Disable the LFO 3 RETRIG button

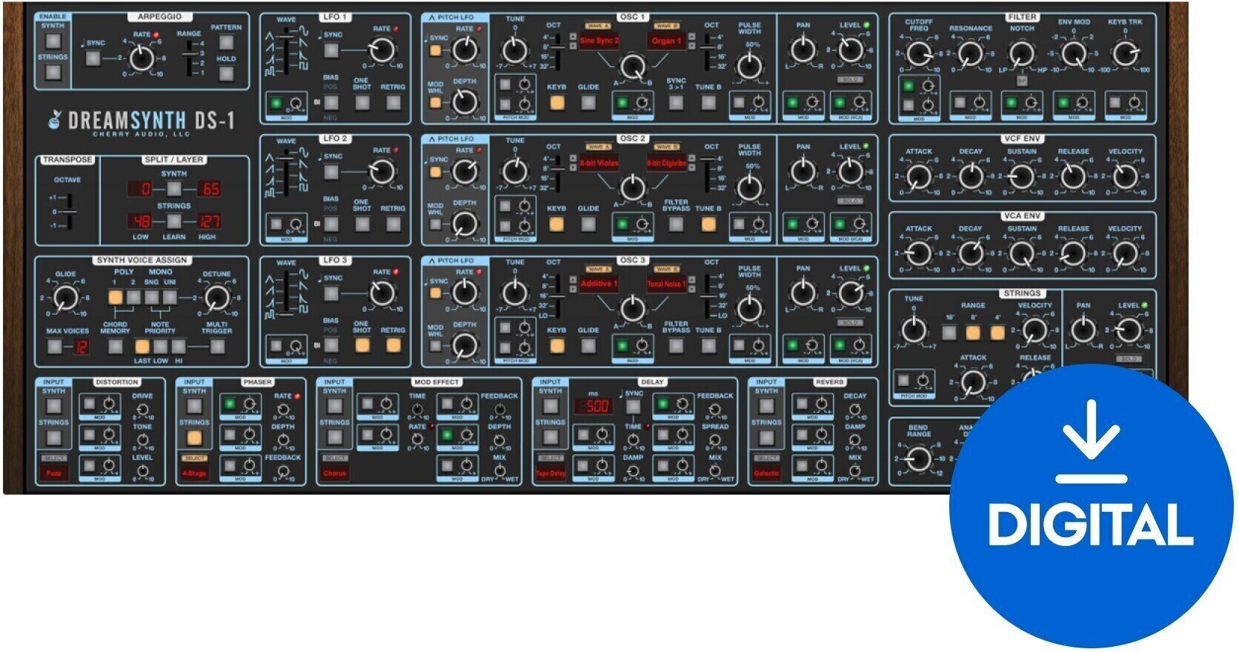tap(393, 345)
